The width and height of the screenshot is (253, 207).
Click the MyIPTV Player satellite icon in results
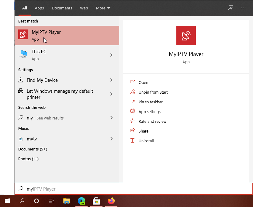click(23, 34)
